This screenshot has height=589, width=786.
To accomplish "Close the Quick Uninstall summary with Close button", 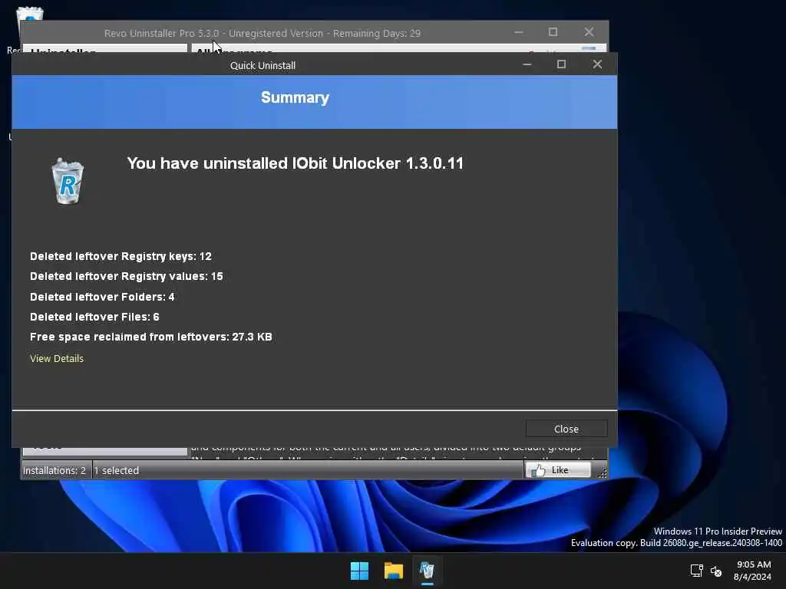I will (x=566, y=429).
